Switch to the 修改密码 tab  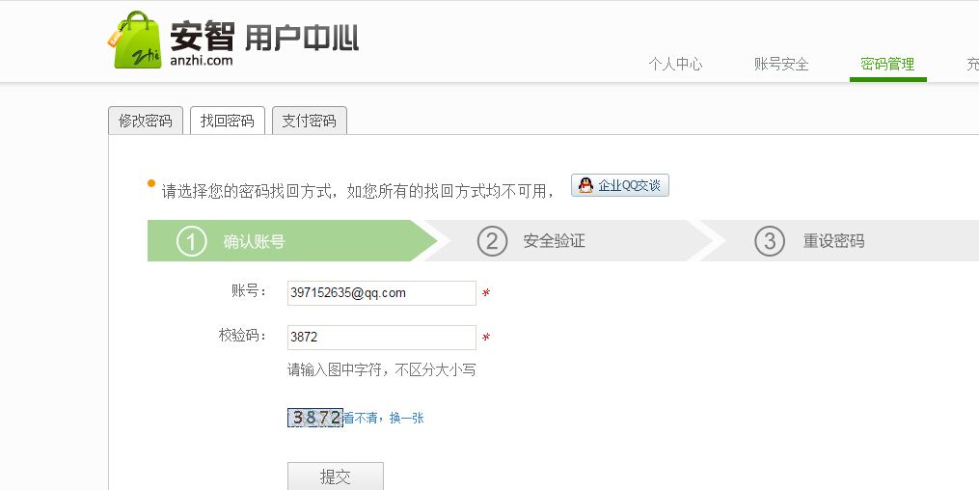[x=146, y=121]
